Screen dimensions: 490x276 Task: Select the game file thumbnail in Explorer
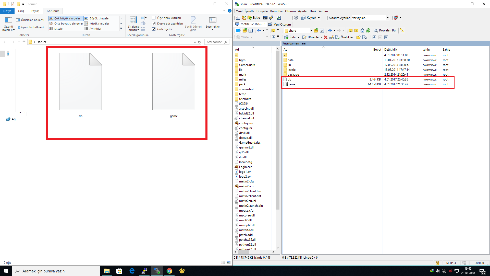(174, 85)
